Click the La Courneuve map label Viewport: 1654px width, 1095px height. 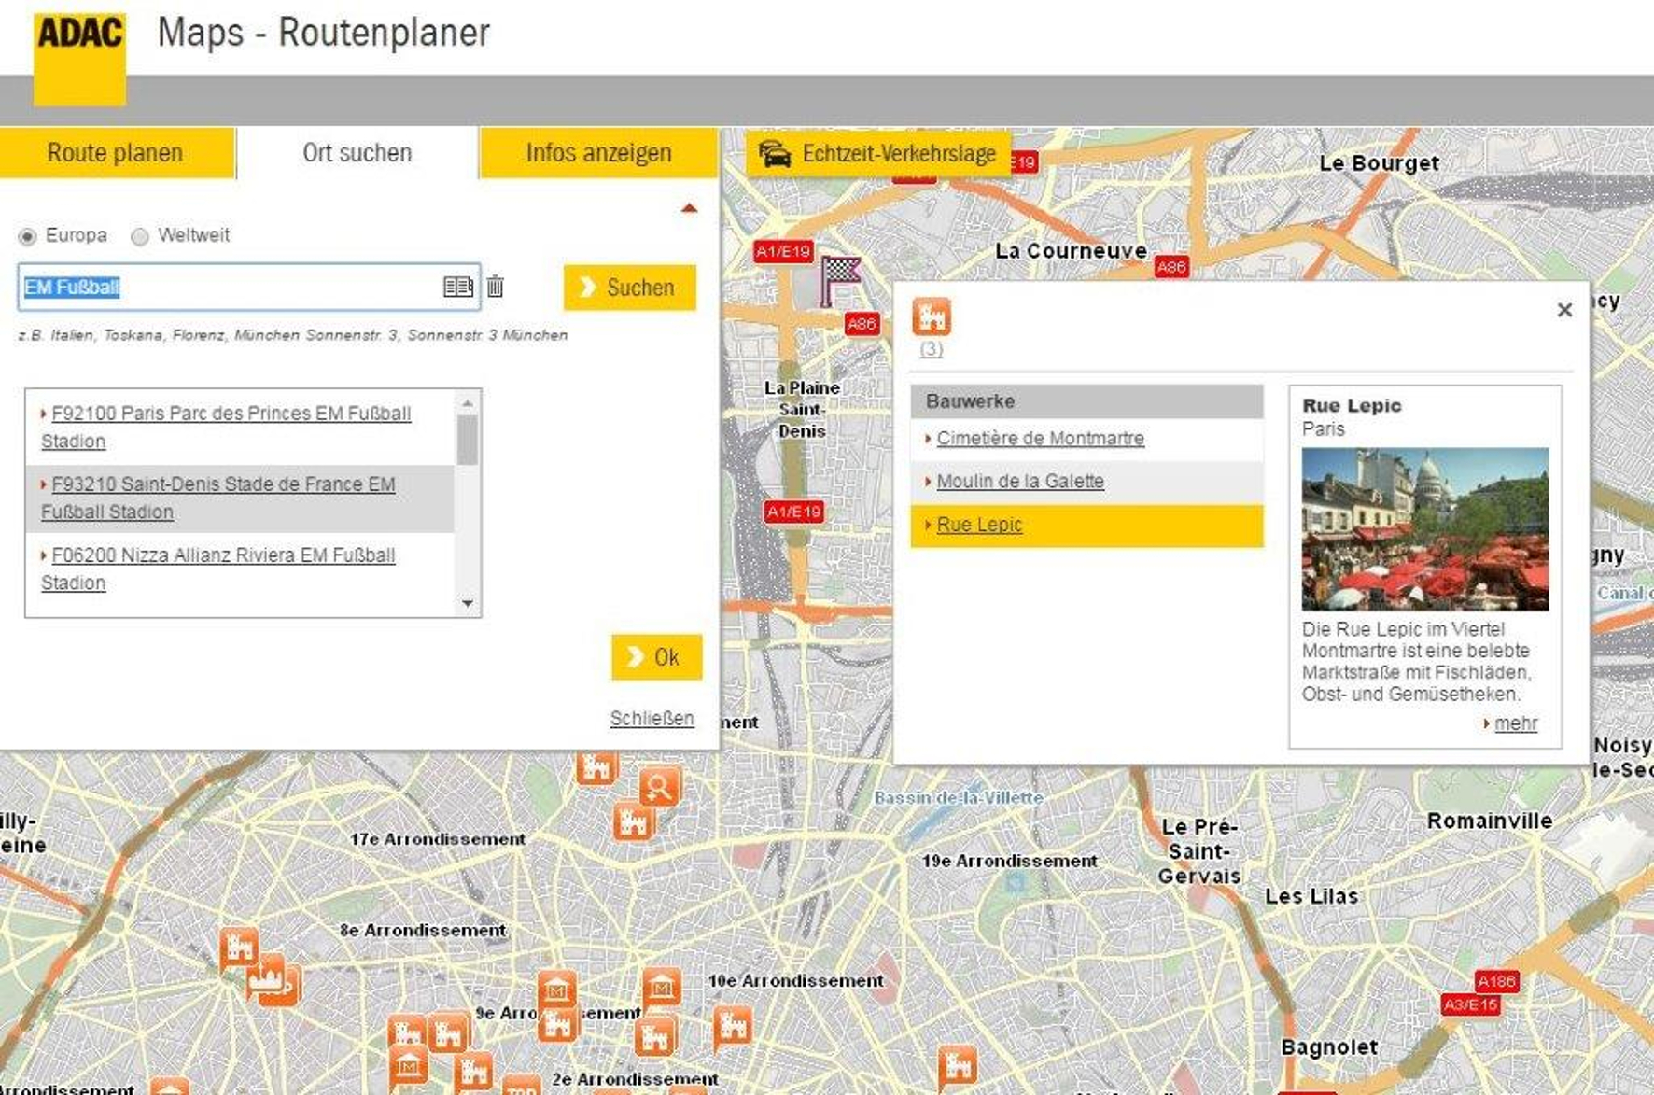tap(1071, 251)
